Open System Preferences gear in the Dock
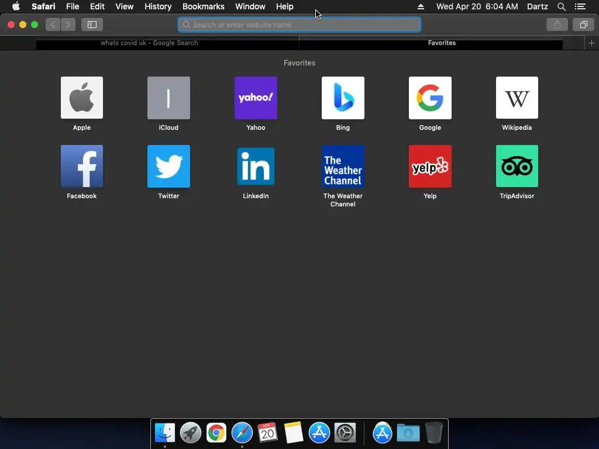Screen dimensions: 599x449 (x=345, y=433)
